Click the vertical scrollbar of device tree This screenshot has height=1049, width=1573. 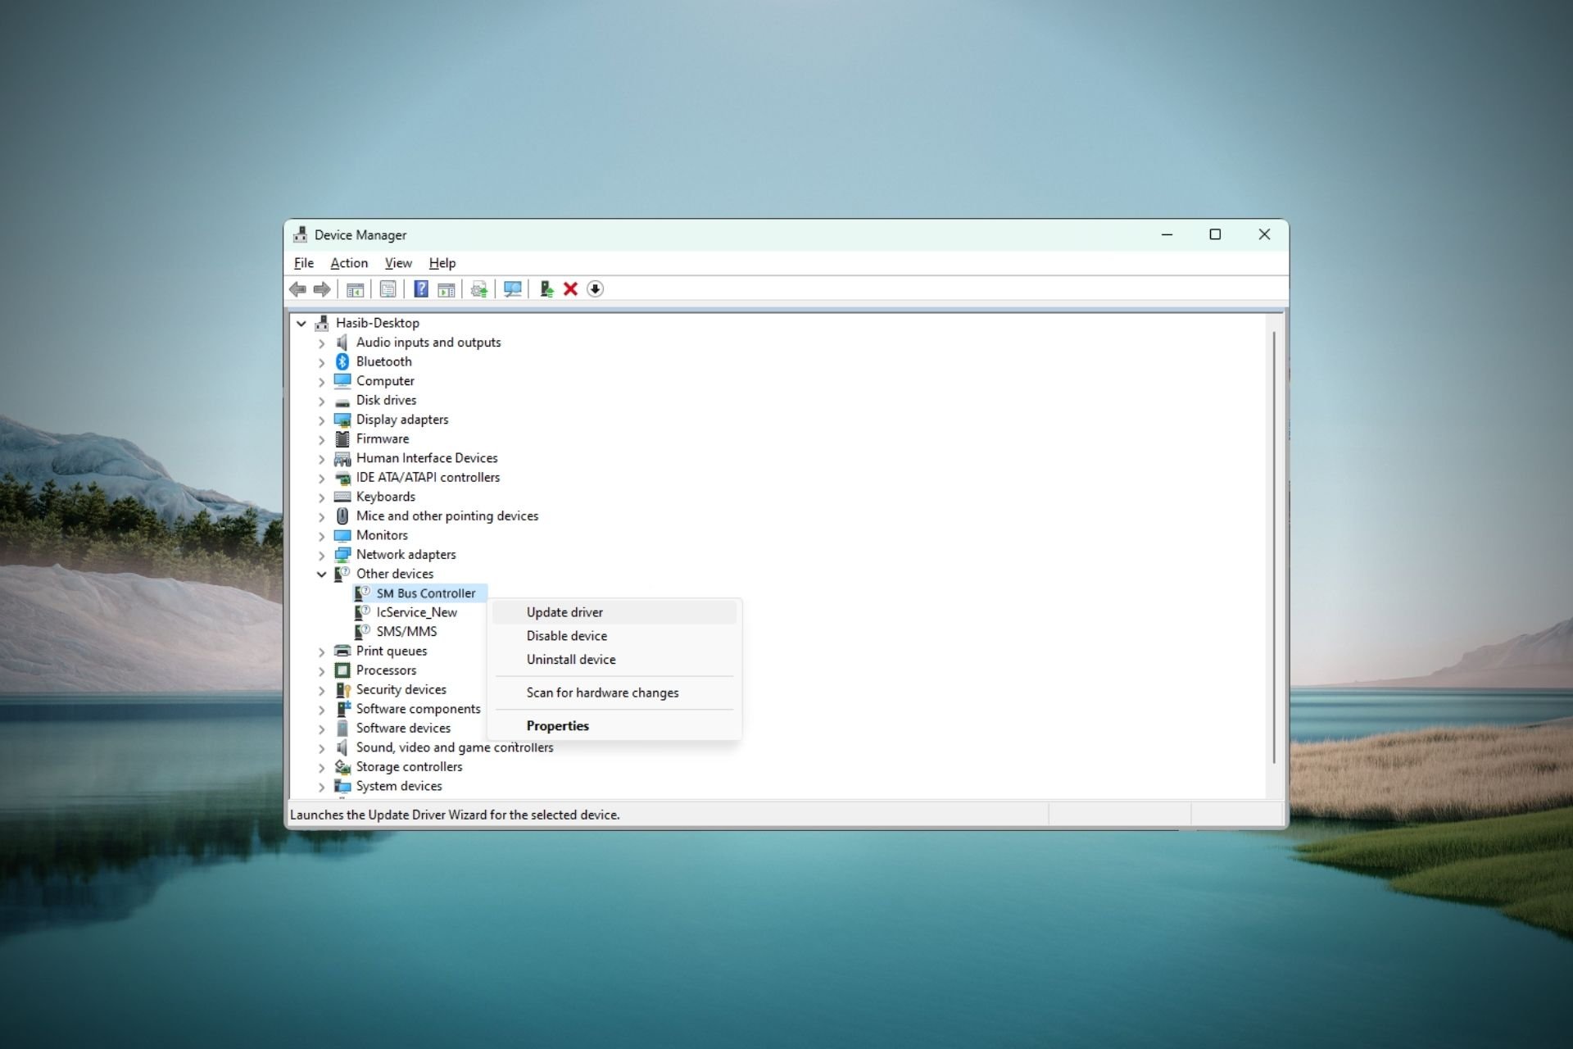point(1274,547)
